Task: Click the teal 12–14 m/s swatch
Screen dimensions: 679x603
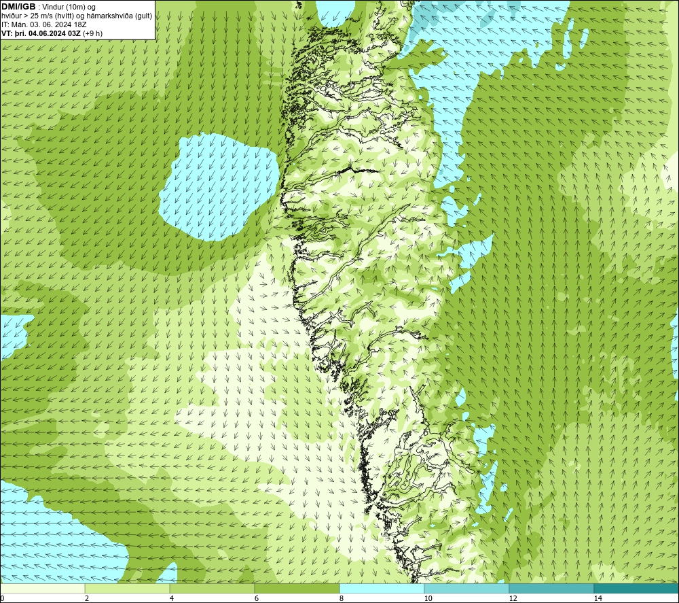Action: click(x=551, y=589)
